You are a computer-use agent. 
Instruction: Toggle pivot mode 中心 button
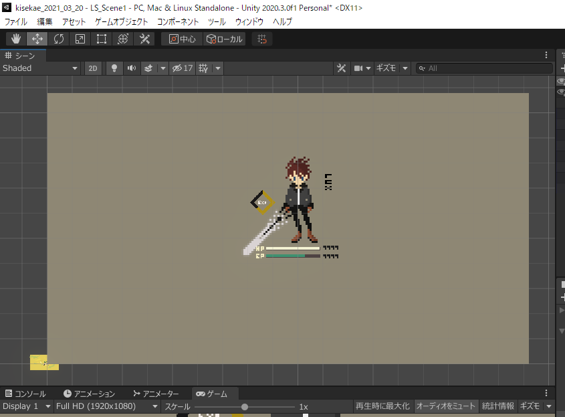(x=182, y=39)
